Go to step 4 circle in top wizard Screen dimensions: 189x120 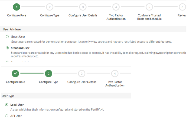[116, 7]
